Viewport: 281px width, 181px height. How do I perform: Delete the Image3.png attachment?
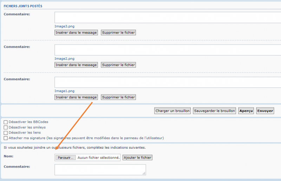[x=118, y=33]
